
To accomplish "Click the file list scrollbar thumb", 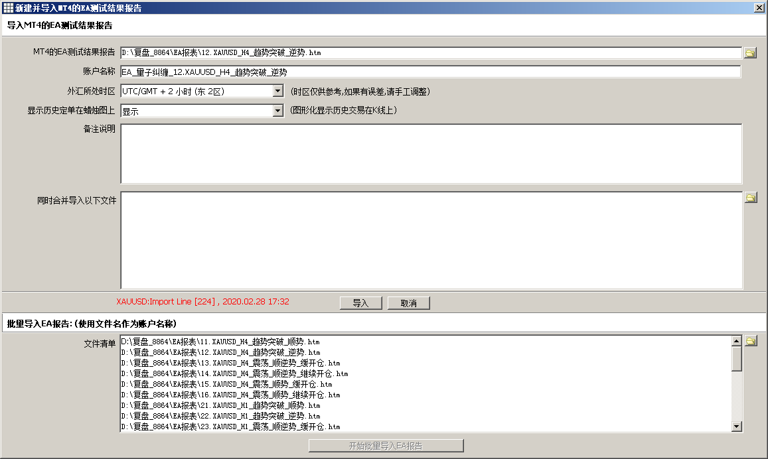I will click(x=736, y=358).
